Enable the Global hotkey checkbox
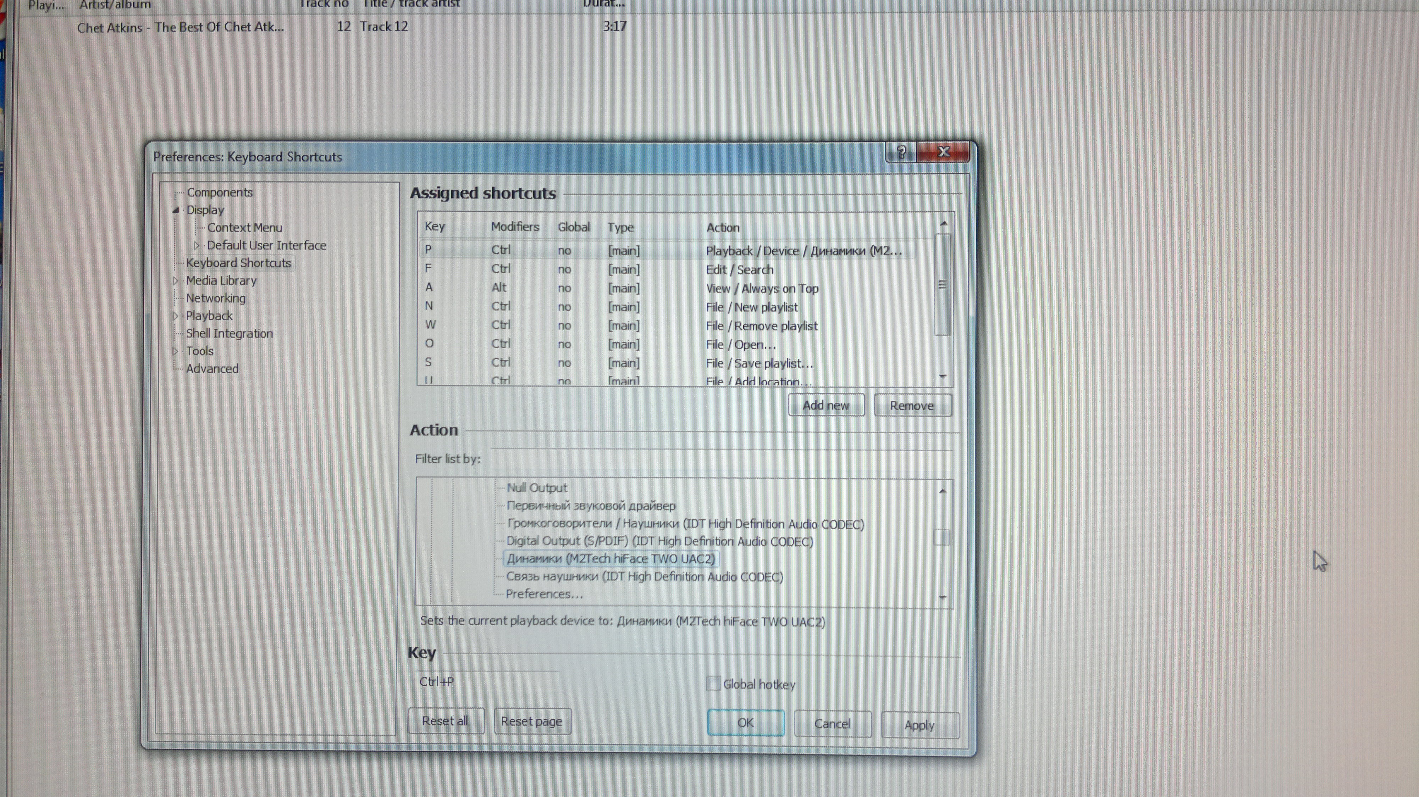This screenshot has width=1419, height=797. pos(713,684)
